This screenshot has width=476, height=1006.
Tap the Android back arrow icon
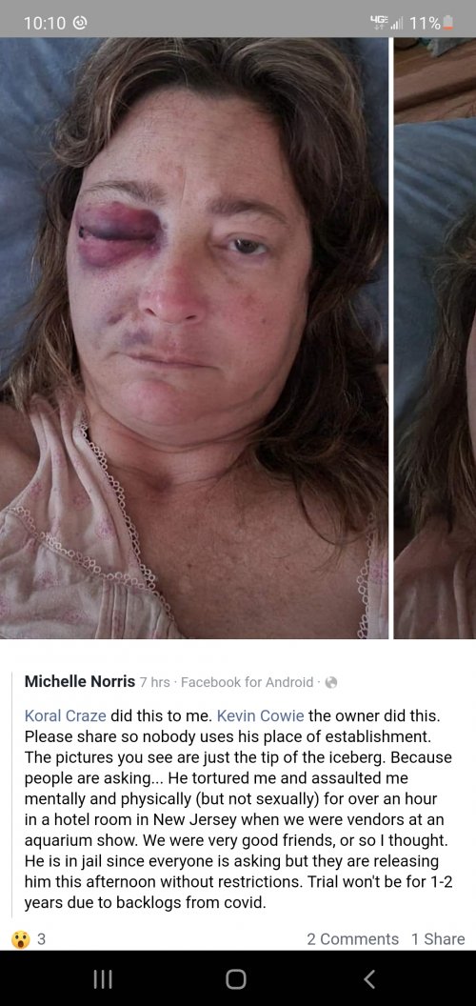point(368,978)
